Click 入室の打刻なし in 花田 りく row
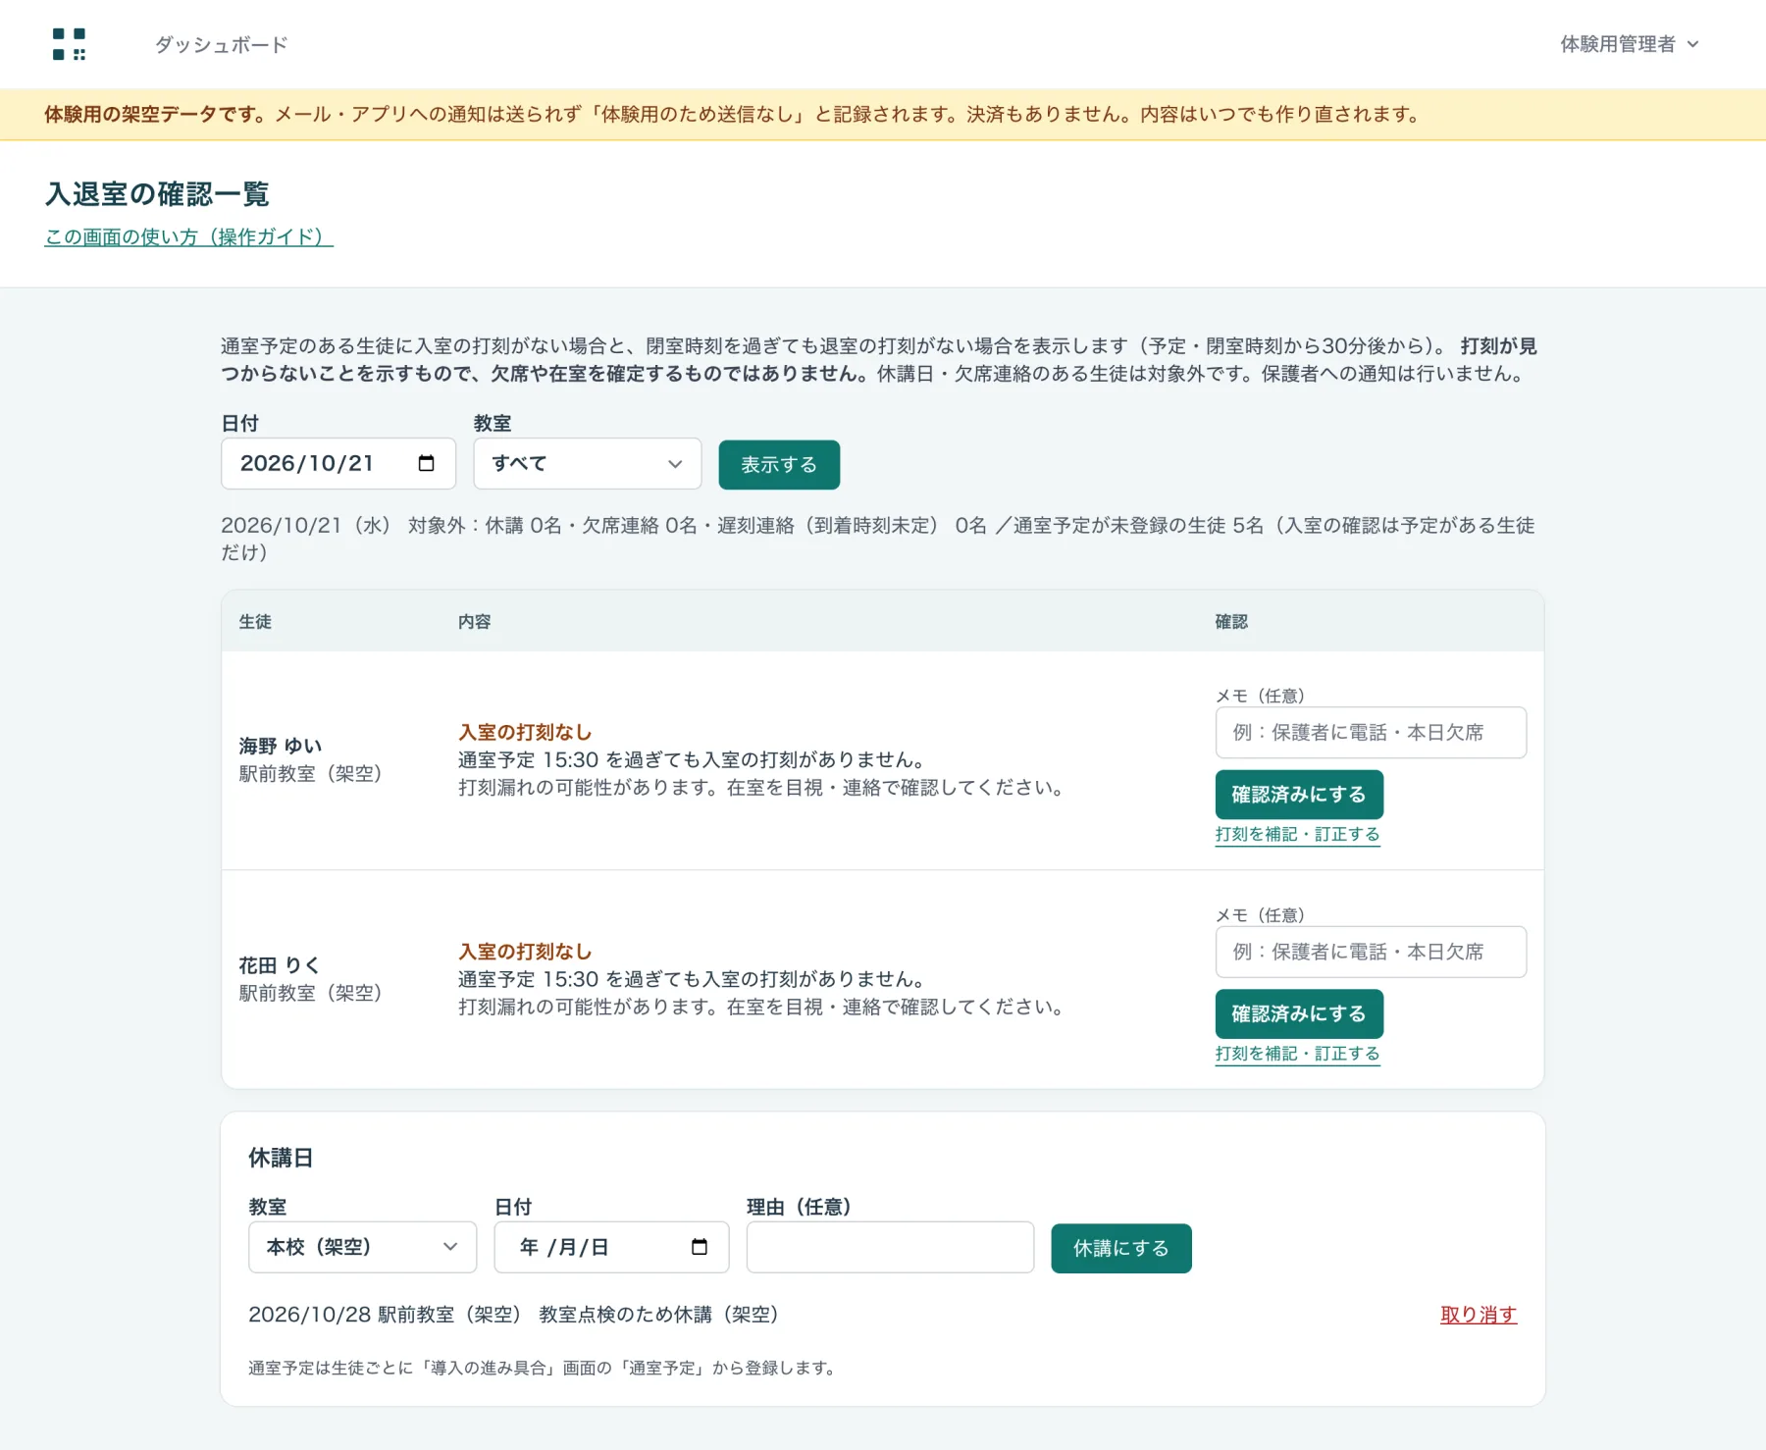 click(x=525, y=952)
